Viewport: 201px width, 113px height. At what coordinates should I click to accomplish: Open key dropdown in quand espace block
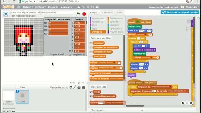point(143,83)
